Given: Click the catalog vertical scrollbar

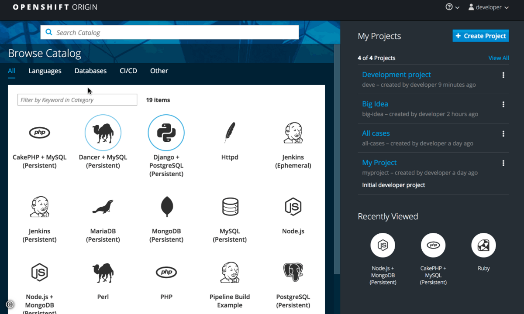Looking at the screenshot, I should [x=337, y=159].
